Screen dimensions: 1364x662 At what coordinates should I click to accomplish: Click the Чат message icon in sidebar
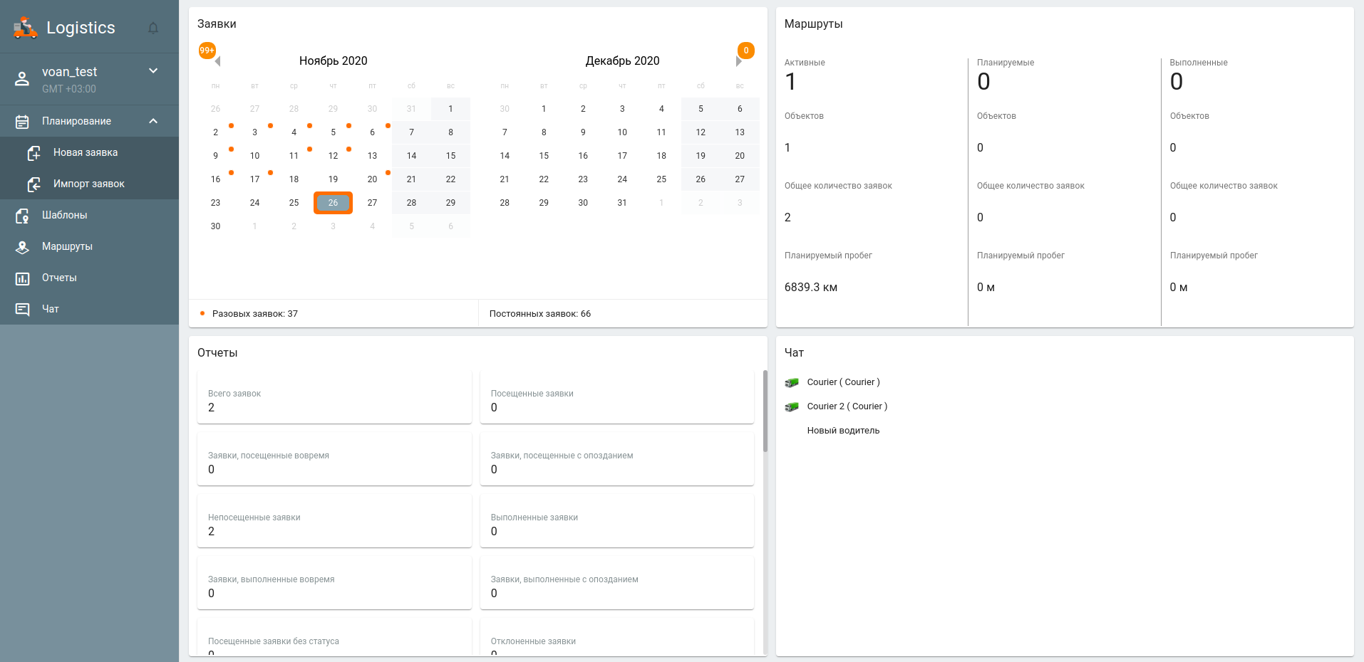(22, 310)
